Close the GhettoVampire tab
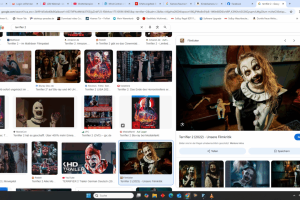Viewport: 300px width, 200px height. coord(98,3)
